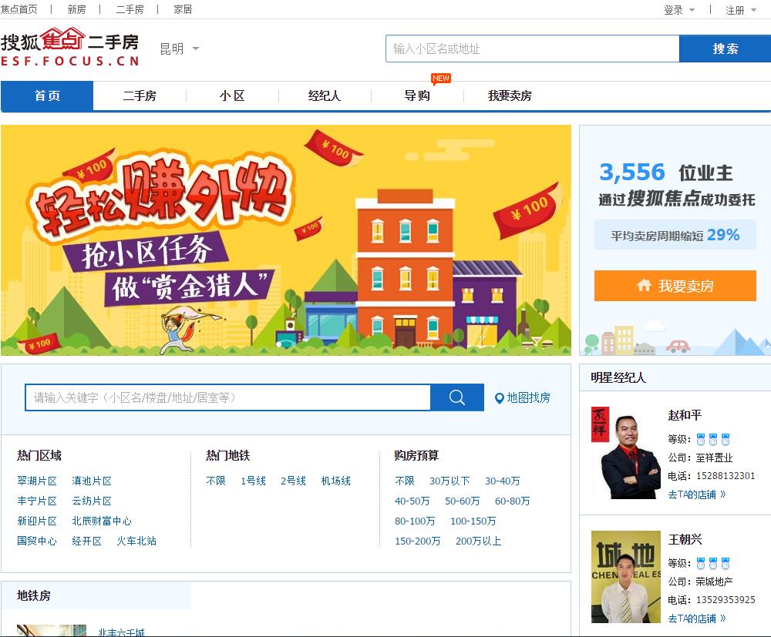Choose metro 机场线
This screenshot has width=771, height=637.
336,481
